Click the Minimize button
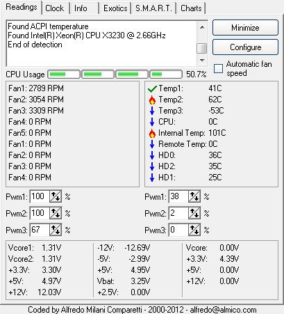This screenshot has height=314, width=284. tap(245, 28)
